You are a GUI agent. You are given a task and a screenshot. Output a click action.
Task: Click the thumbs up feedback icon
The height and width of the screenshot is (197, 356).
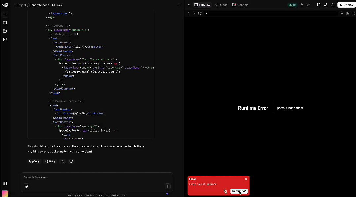coord(62,161)
